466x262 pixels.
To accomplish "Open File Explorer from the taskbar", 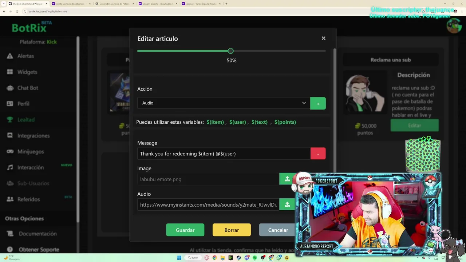I will (x=222, y=258).
